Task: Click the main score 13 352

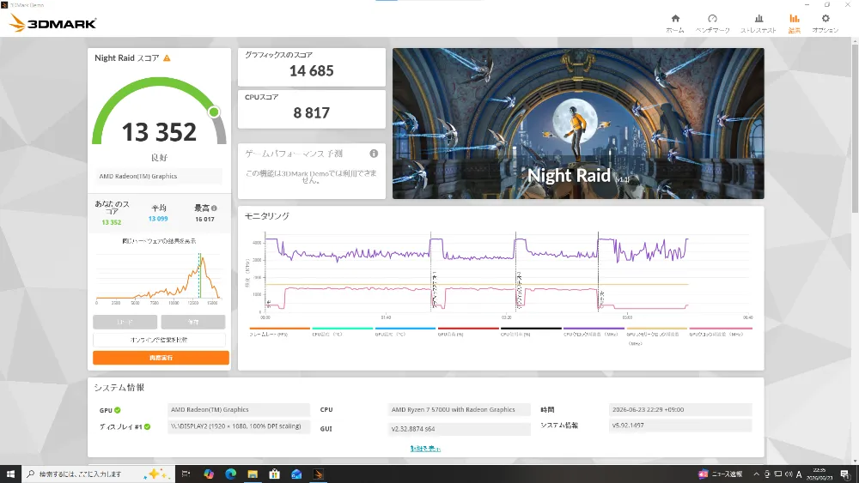Action: click(159, 132)
